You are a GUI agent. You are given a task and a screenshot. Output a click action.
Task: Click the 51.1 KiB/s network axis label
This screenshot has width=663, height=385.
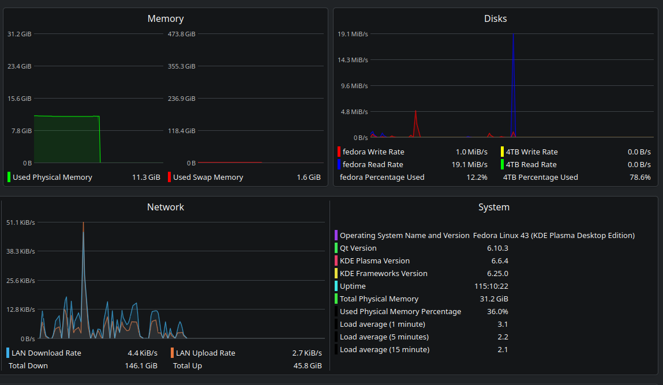tap(21, 222)
